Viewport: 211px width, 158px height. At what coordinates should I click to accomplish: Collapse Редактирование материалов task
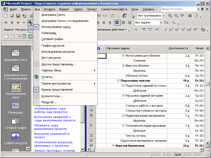[x=123, y=116]
